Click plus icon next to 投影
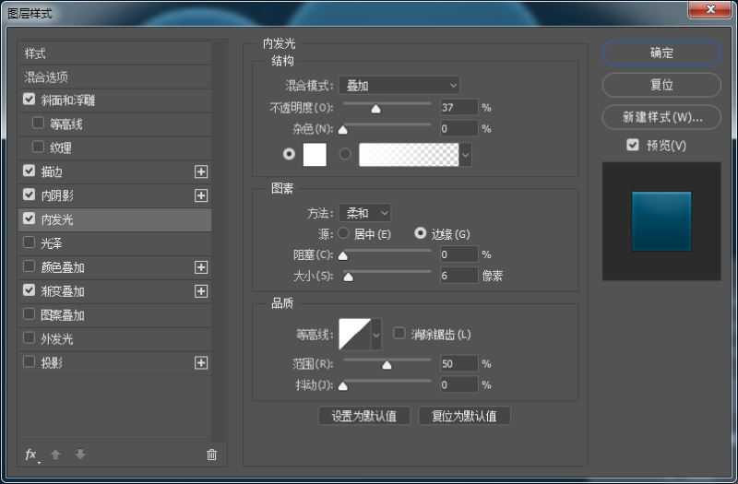This screenshot has width=738, height=484. pos(201,363)
